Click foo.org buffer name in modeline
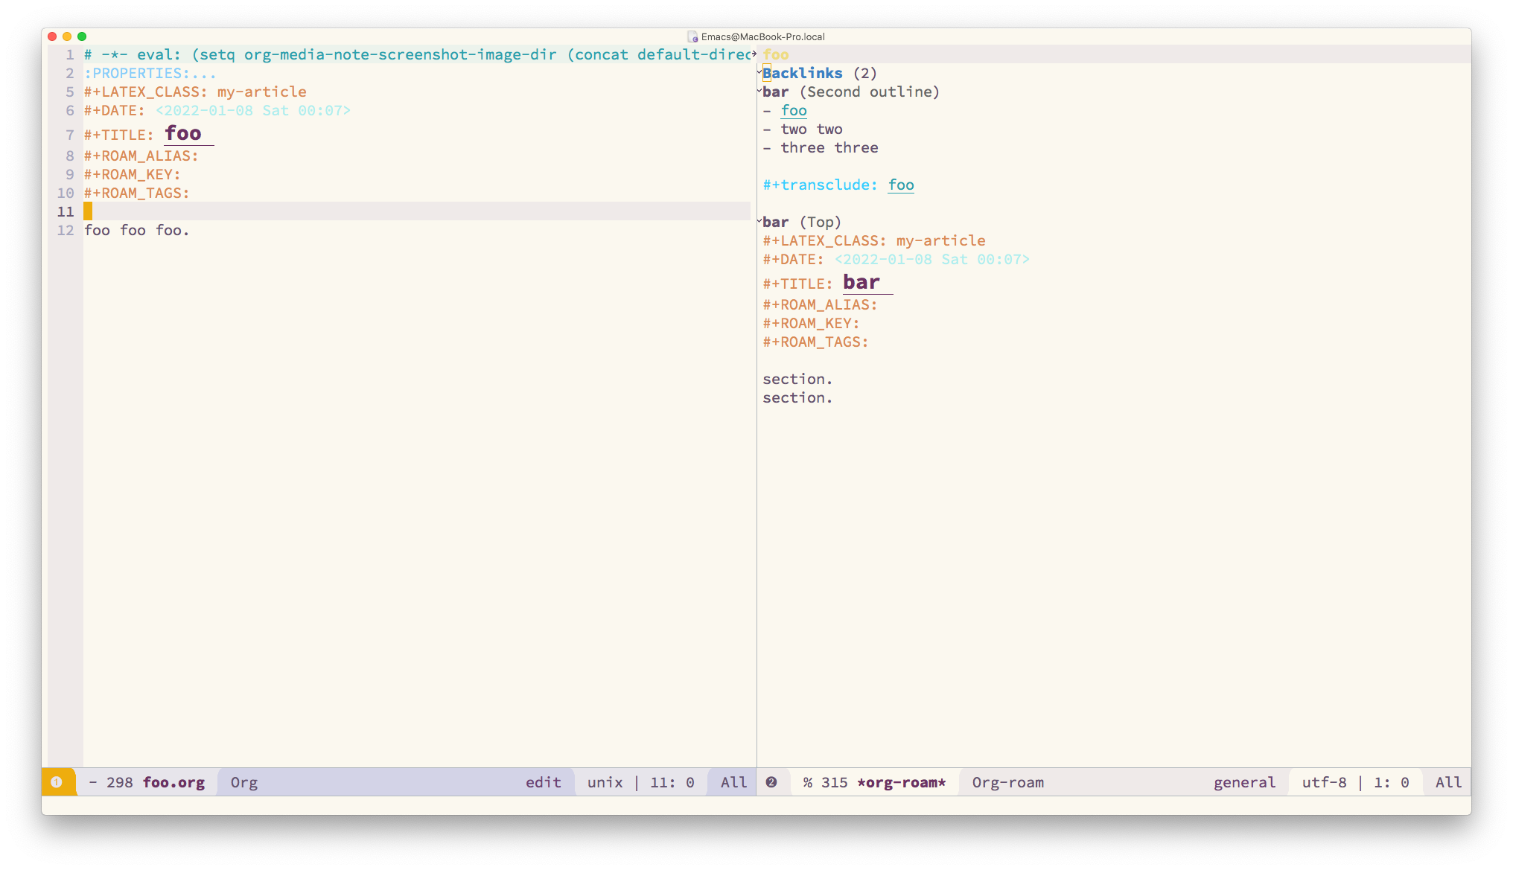This screenshot has width=1513, height=870. 173,782
